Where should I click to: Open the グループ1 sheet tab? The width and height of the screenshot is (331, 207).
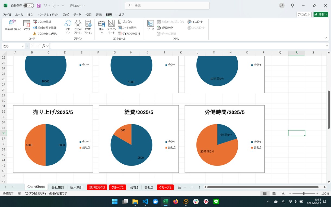tap(117, 187)
